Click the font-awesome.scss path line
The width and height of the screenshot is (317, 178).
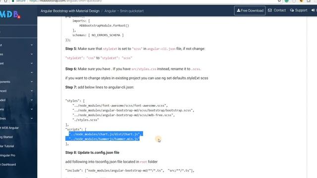click(120, 105)
